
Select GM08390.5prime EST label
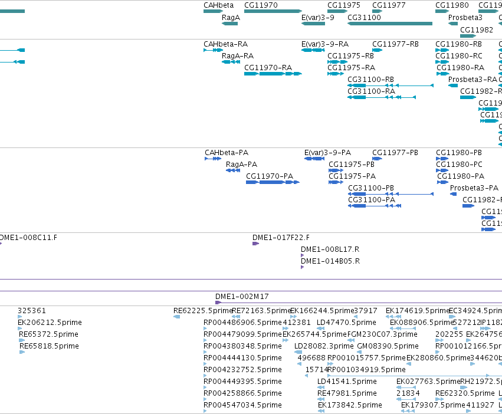(388, 346)
